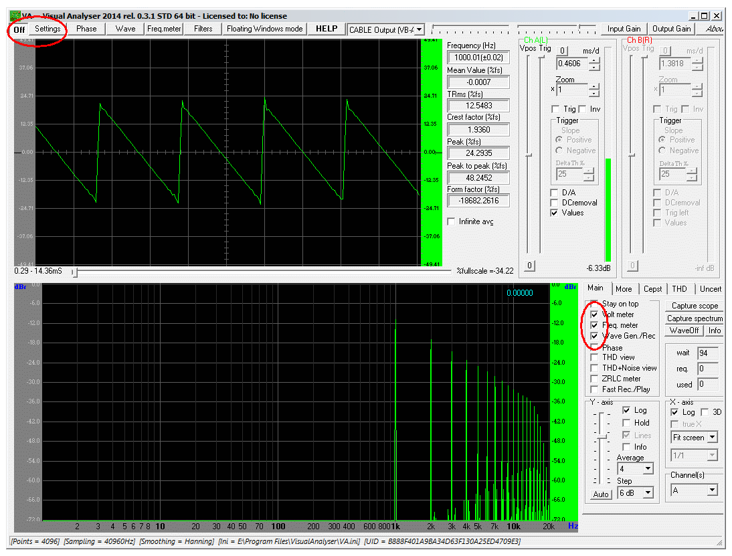Enable Floating Windows mode
The image size is (732, 556).
point(264,29)
